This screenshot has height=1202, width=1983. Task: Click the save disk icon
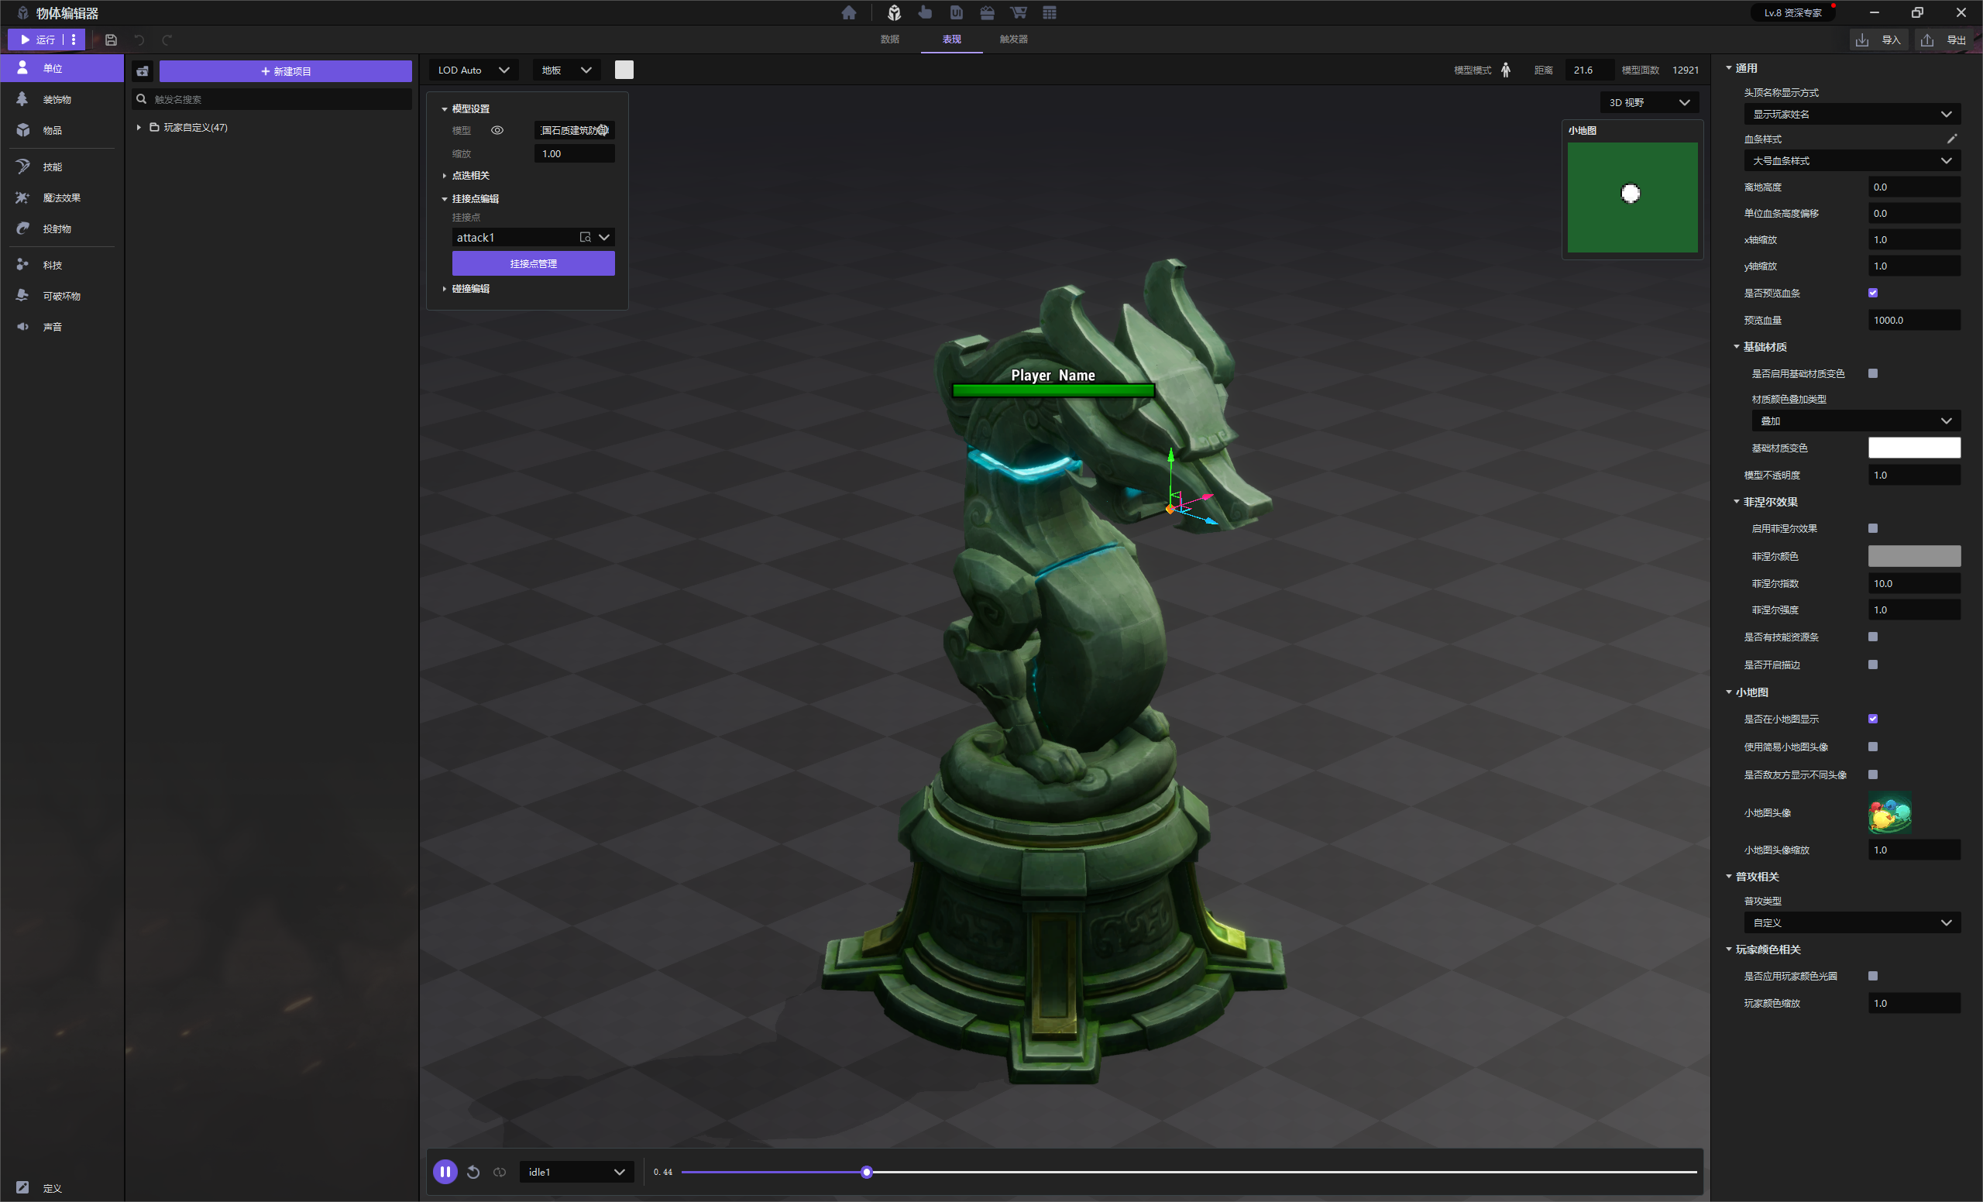[111, 39]
